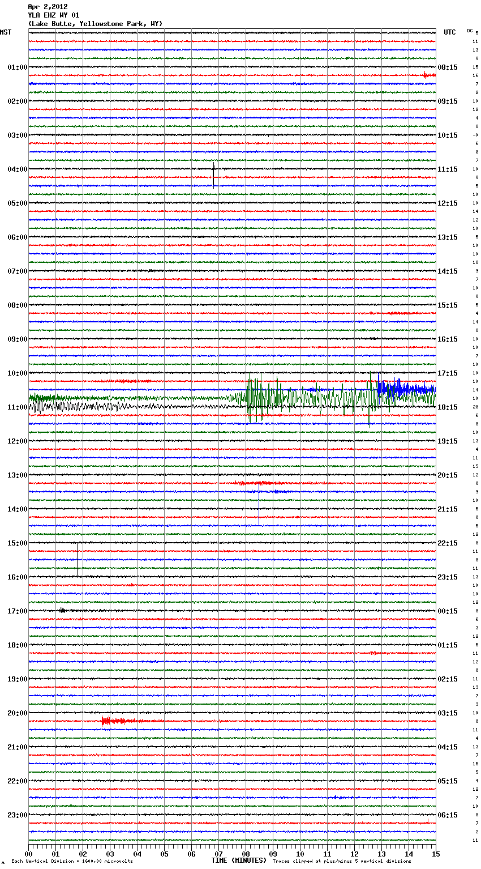Viewport: 481px width, 869px height.
Task: Select the '12:00' MST time label
Action: pos(18,441)
